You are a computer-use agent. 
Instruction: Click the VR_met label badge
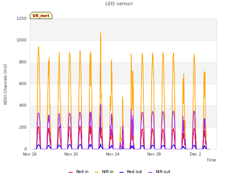tap(41, 16)
